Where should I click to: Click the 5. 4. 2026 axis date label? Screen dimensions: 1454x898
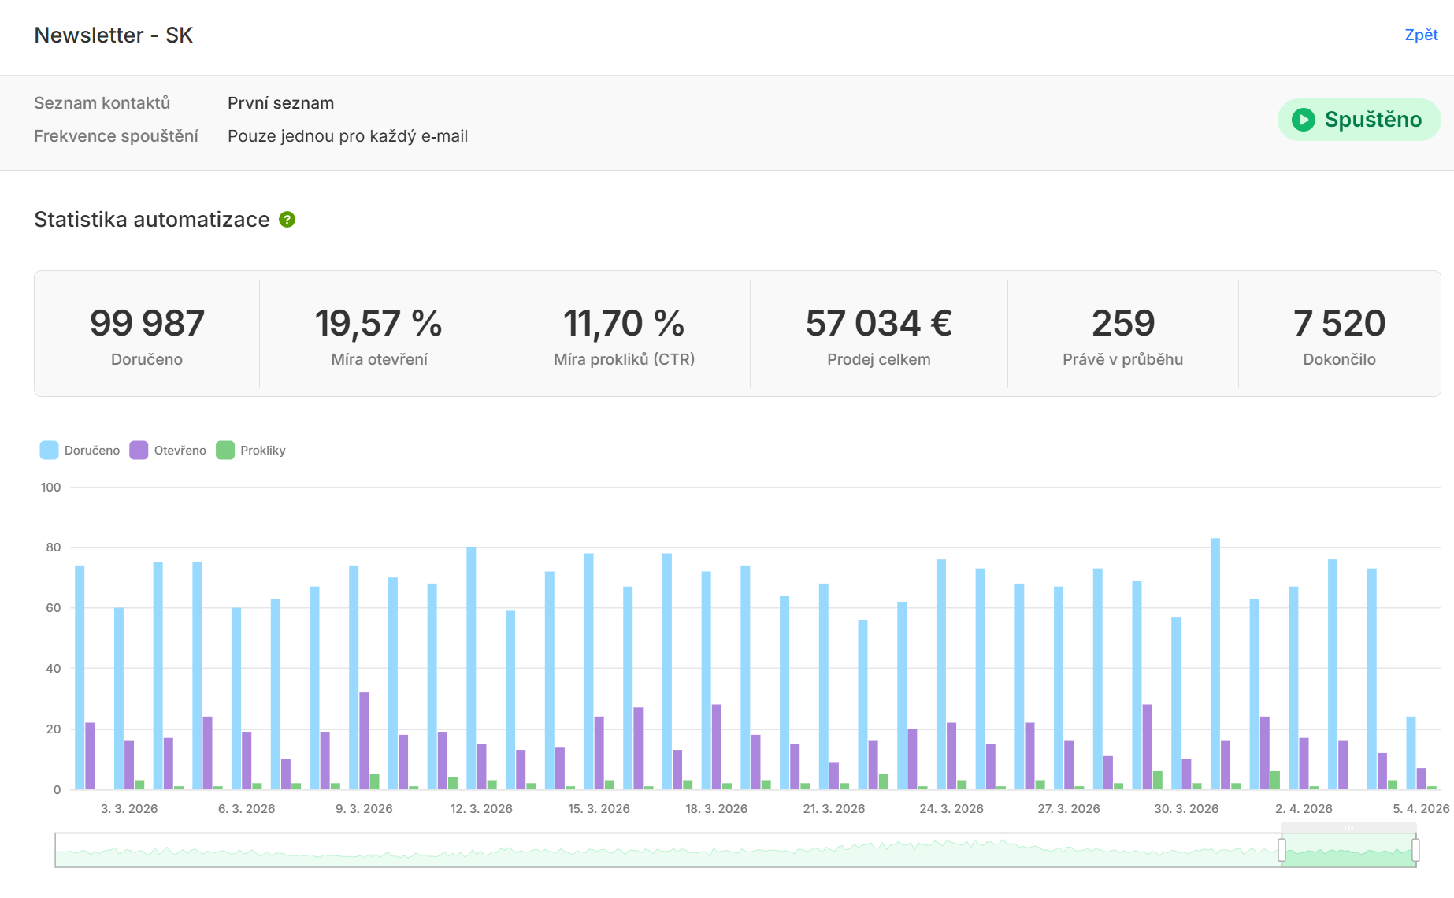pos(1421,809)
